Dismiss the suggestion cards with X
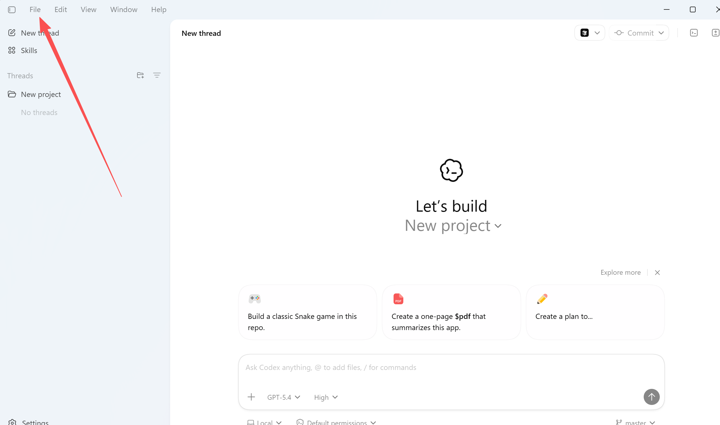The image size is (720, 425). (657, 272)
